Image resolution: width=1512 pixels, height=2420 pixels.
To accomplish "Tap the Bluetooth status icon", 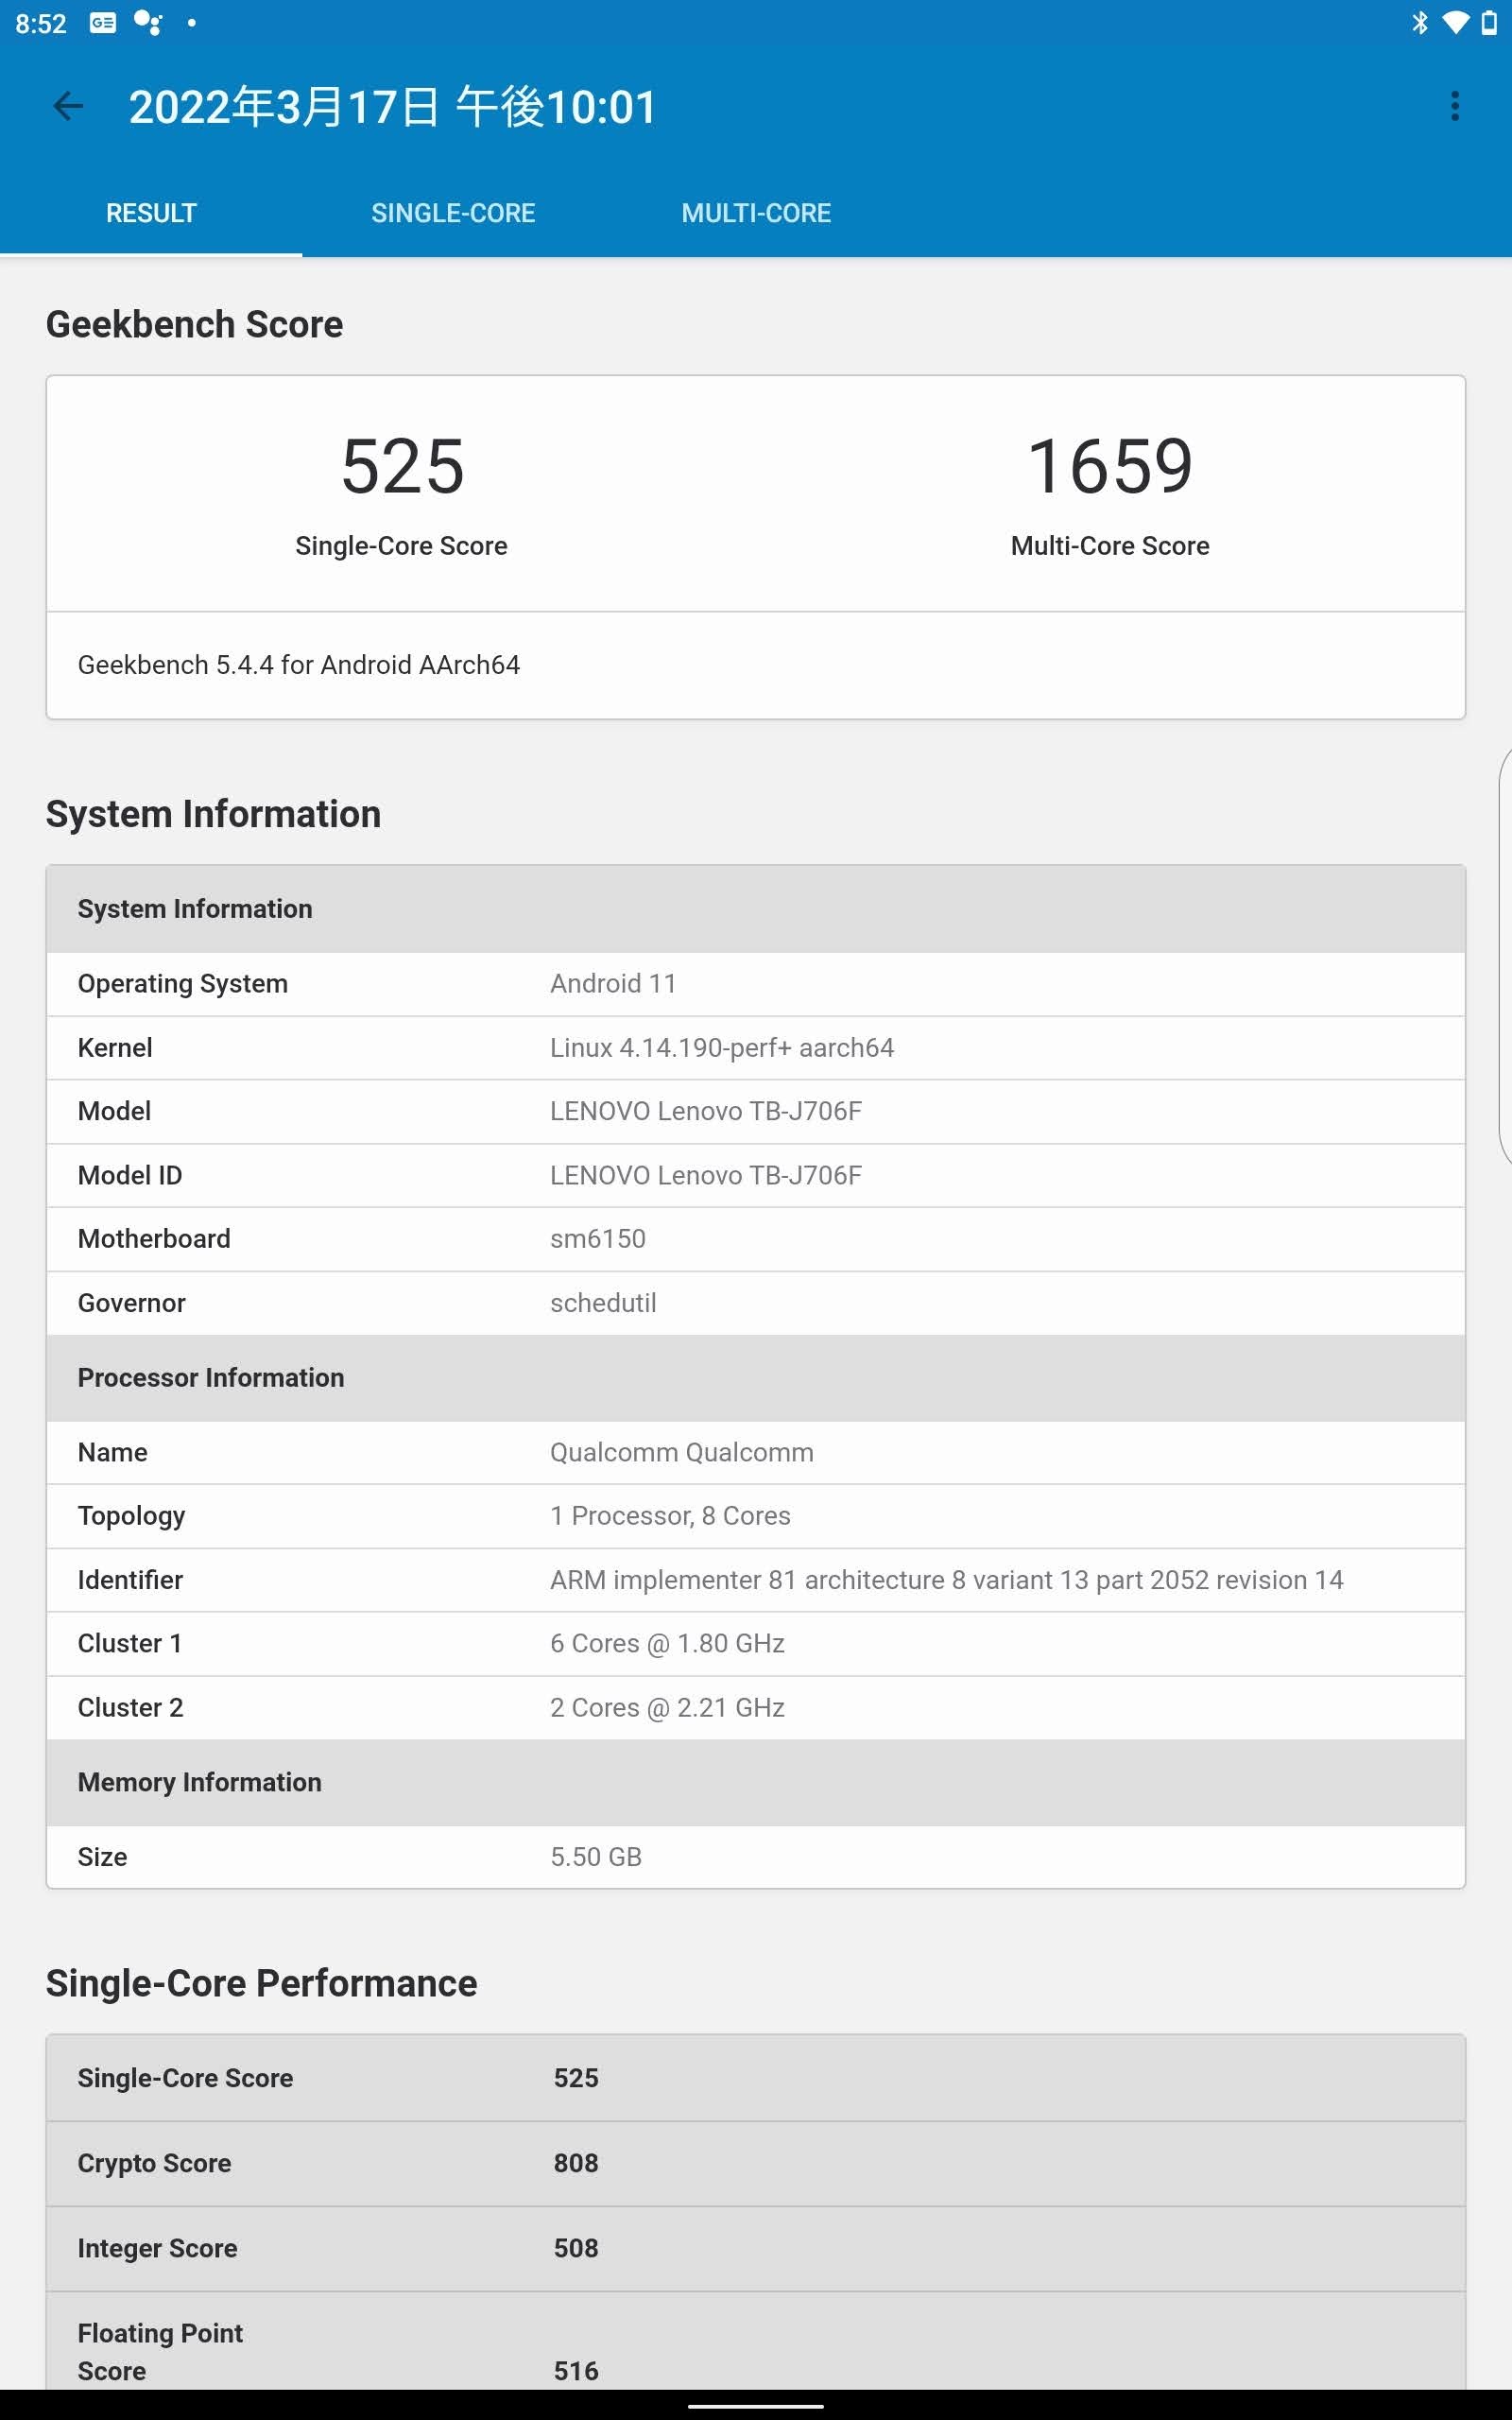I will coord(1419,22).
